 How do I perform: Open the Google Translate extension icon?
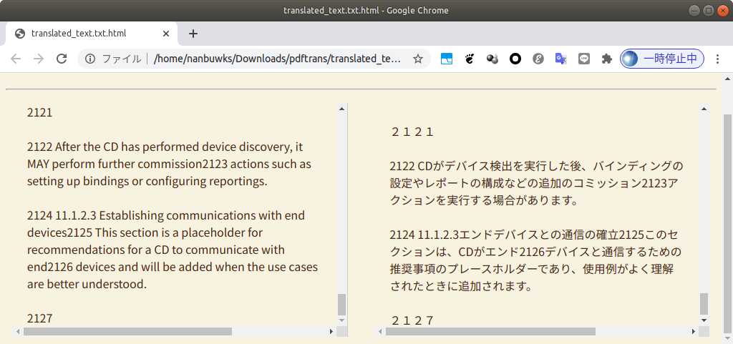coord(561,59)
